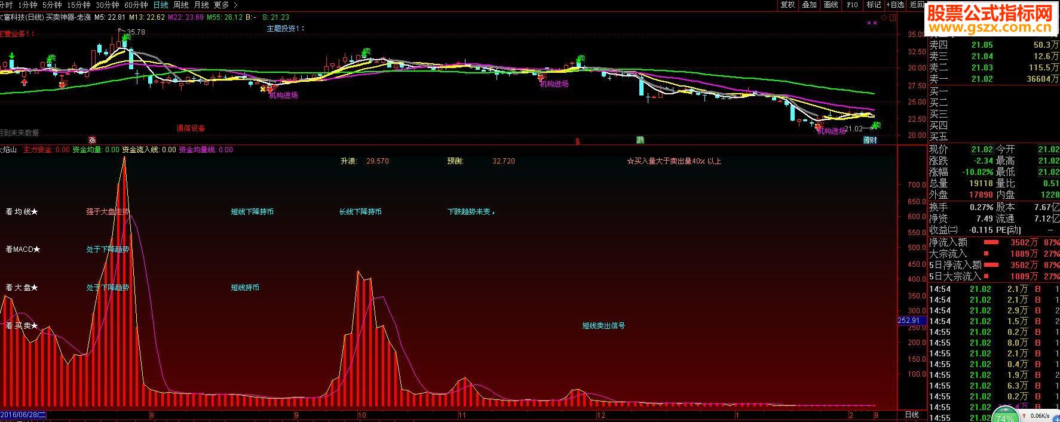Click the M22: 23.69 moving average label
1060x422 pixels.
tap(185, 17)
